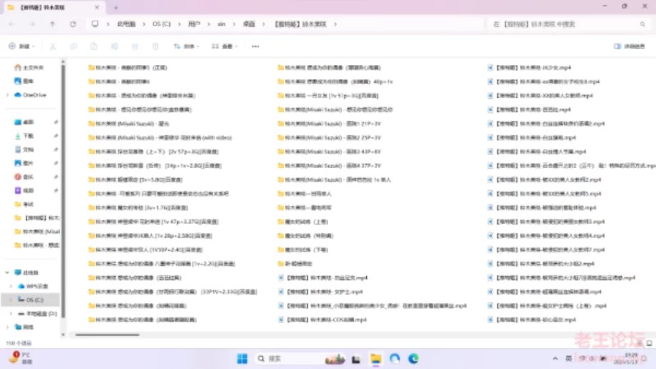Screen dimensions: 656x369
Task: Click the Delete trash icon
Action: coord(155,46)
